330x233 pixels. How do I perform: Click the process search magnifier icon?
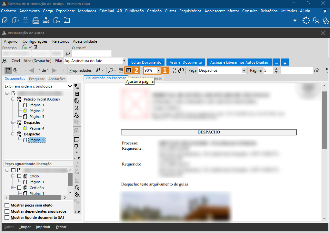(68, 54)
